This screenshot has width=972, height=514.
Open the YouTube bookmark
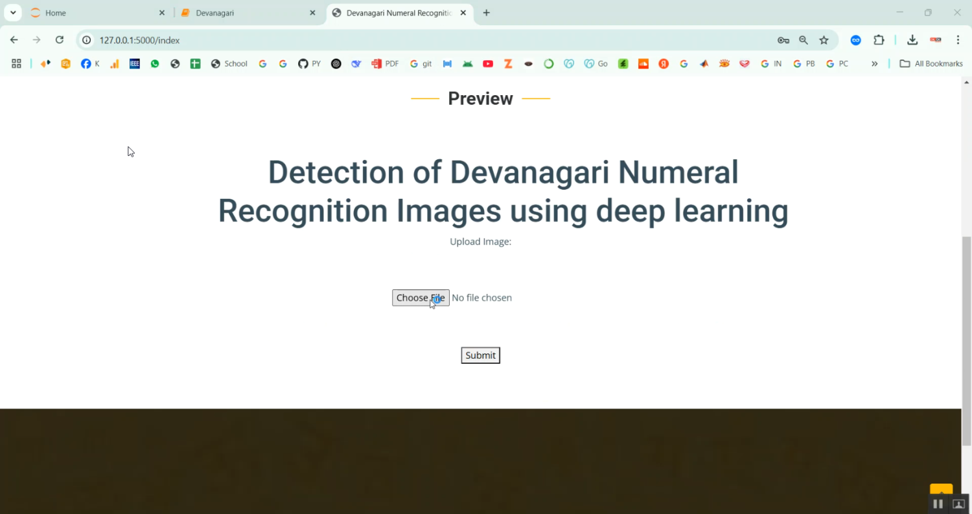pyautogui.click(x=488, y=63)
